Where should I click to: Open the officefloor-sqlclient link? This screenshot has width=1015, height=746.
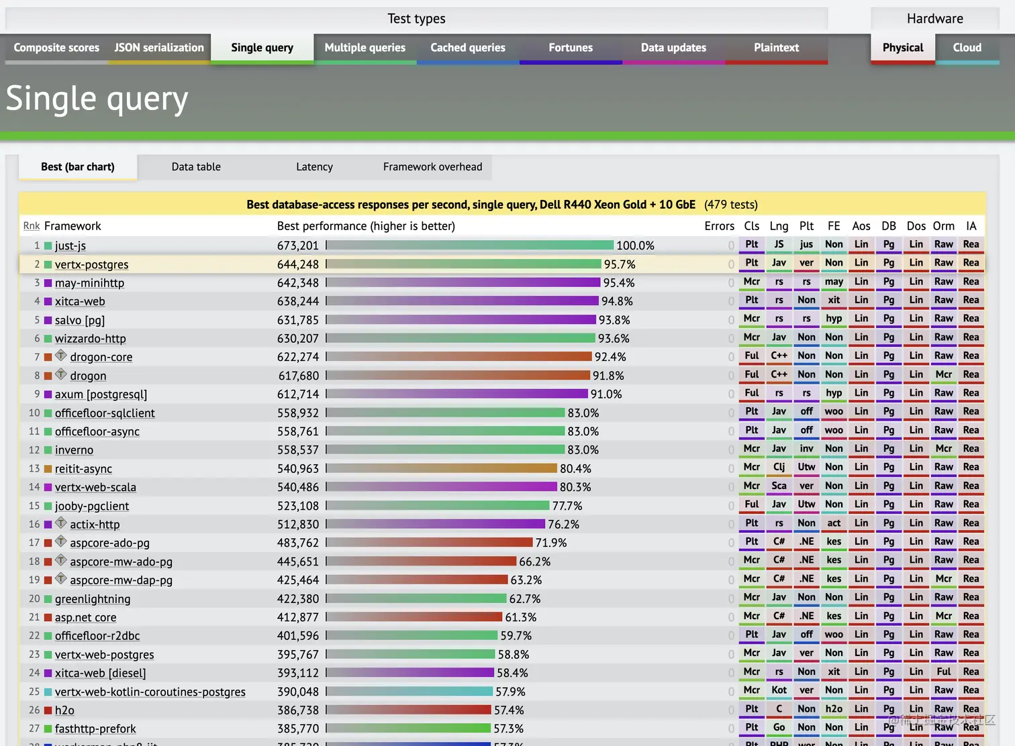(105, 413)
